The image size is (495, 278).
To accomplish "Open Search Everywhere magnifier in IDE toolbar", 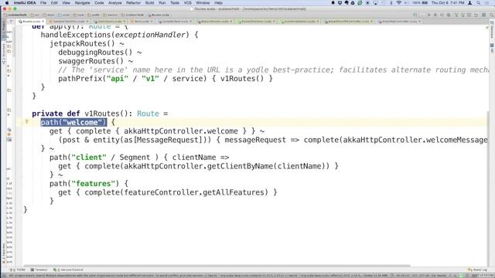I will pyautogui.click(x=491, y=15).
